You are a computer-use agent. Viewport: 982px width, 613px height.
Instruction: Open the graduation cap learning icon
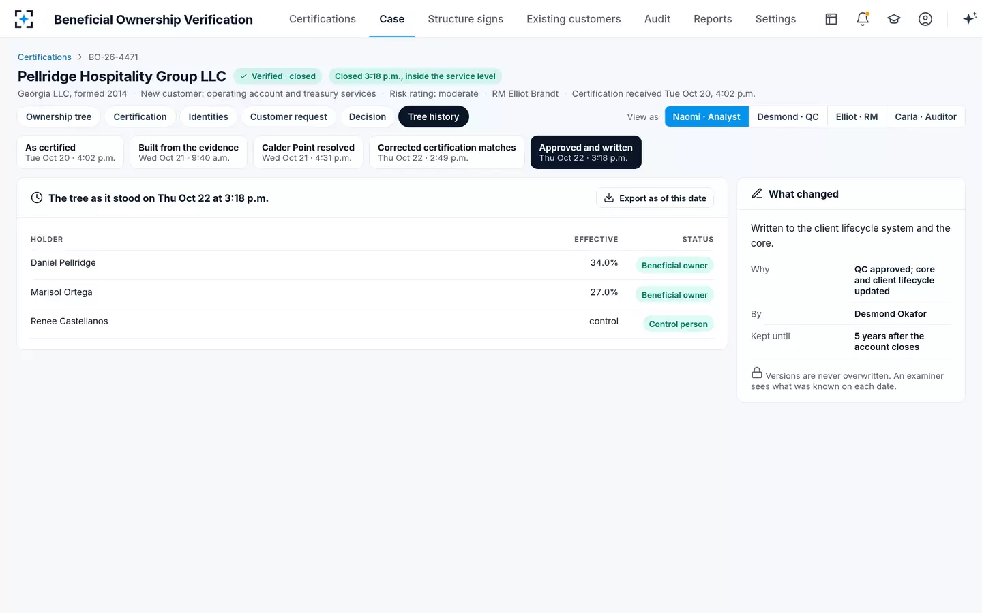894,19
